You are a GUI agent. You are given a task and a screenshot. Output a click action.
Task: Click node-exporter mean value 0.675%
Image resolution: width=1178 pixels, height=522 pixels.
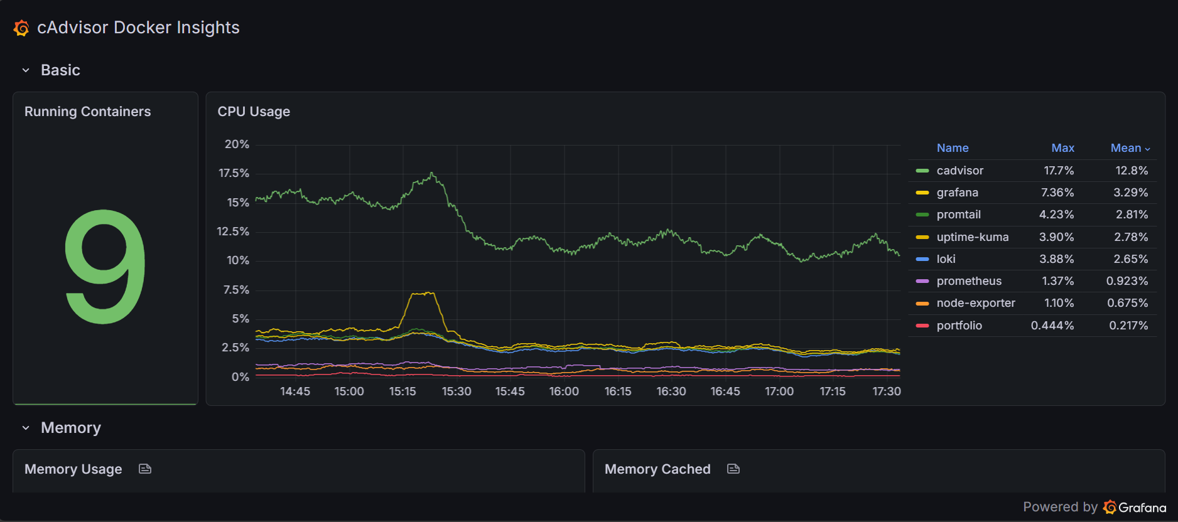[1128, 303]
